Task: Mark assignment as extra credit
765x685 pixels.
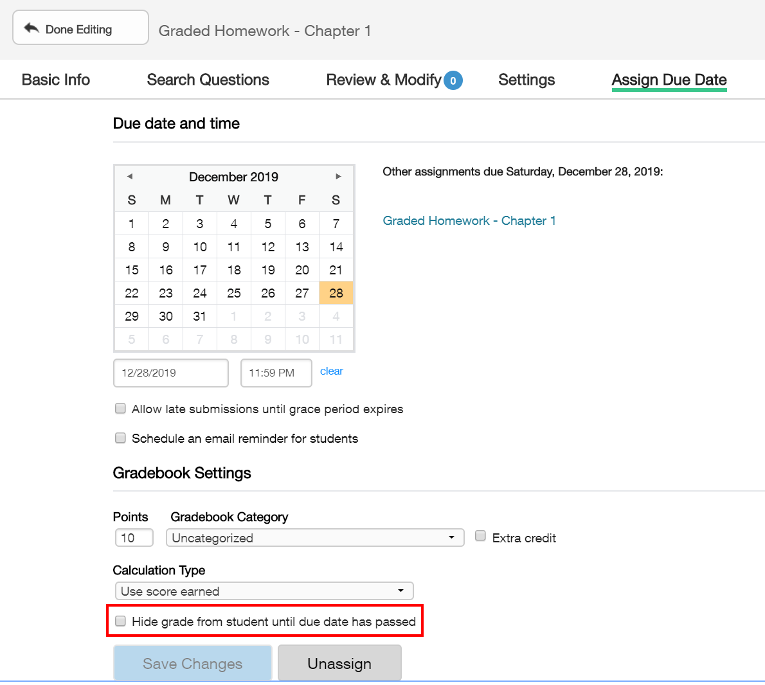Action: point(480,535)
